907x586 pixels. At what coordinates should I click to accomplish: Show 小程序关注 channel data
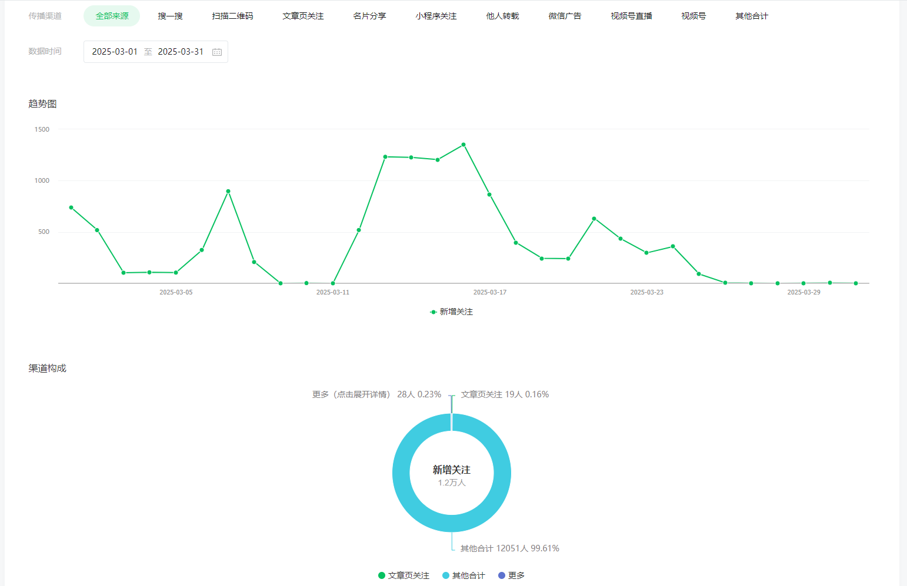[436, 16]
